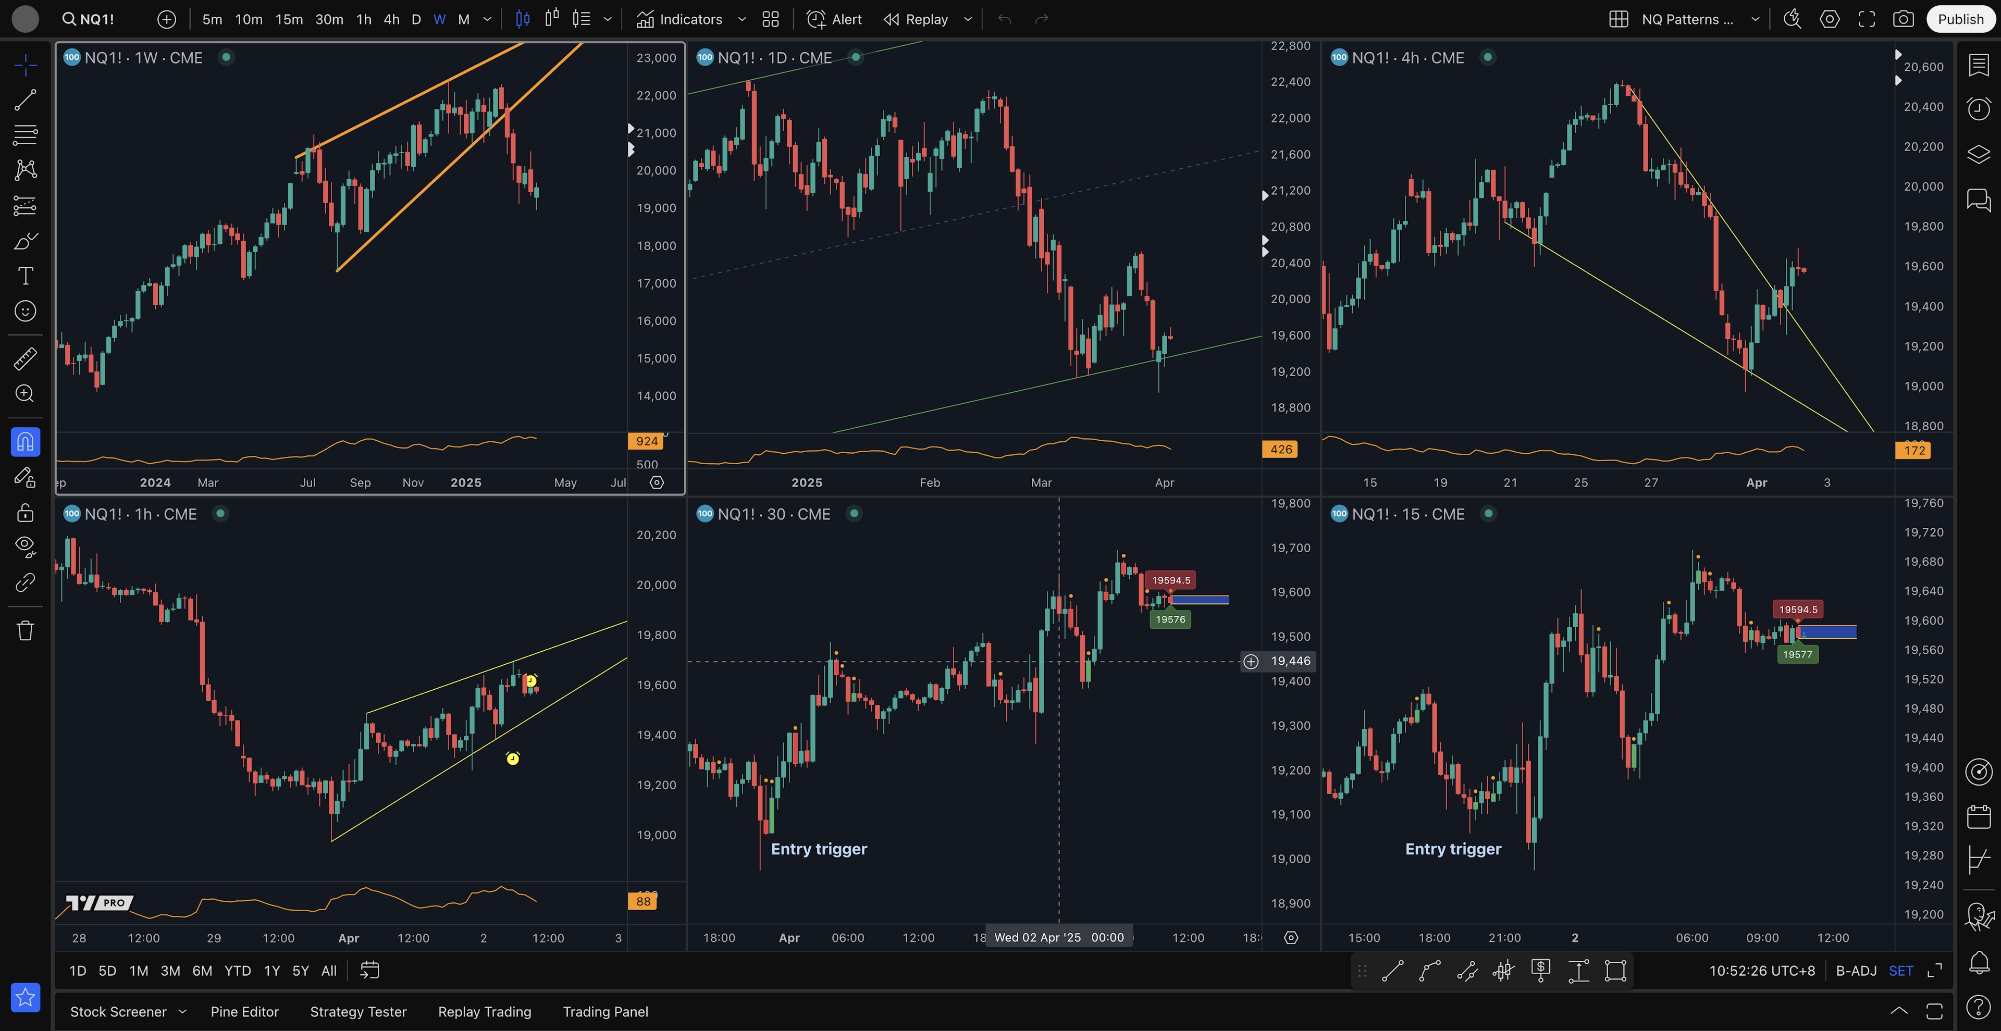Open the alerts clock icon in right sidebar
2001x1031 pixels.
(x=1978, y=108)
